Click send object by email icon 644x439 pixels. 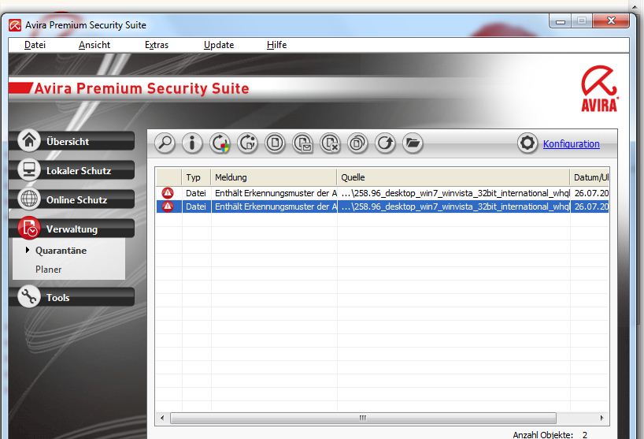click(302, 143)
